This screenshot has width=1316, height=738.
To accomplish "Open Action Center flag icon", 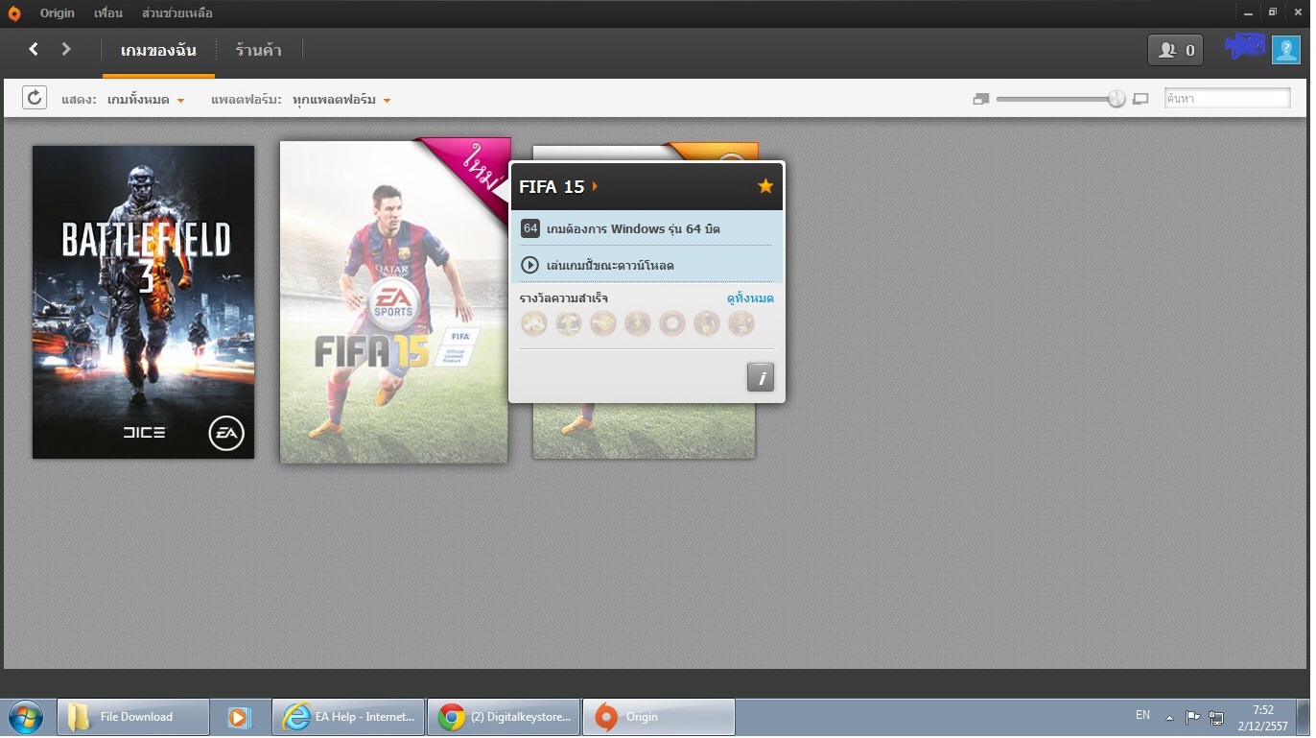I will point(1193,717).
